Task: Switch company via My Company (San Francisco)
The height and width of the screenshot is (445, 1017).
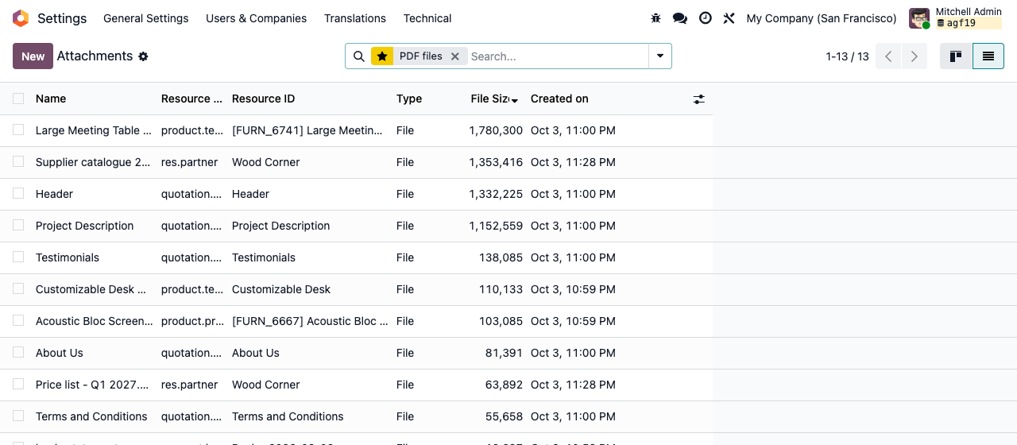Action: click(x=822, y=18)
